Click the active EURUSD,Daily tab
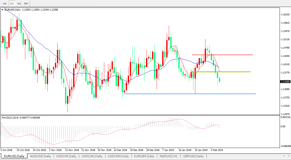Viewport: 291px width, 160px height. 14,156
